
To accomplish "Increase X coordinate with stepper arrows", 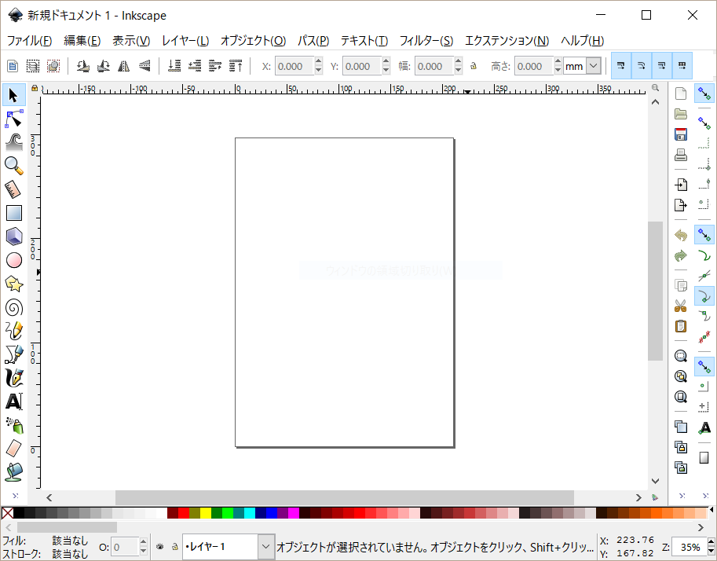I will [x=319, y=61].
